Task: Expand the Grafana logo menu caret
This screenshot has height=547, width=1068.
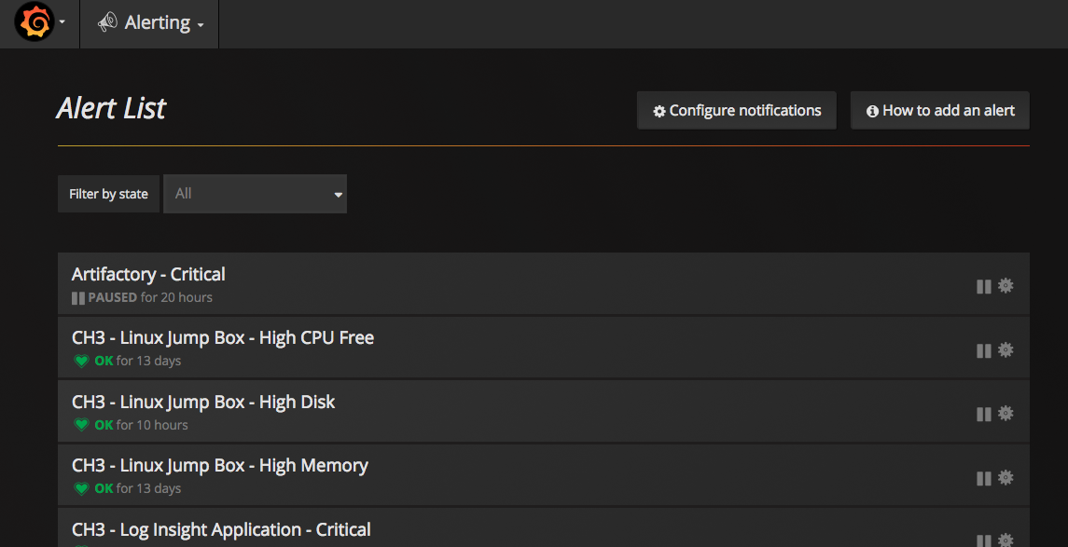Action: tap(62, 22)
